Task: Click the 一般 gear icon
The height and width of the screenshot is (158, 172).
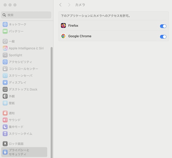Action: click(x=5, y=41)
